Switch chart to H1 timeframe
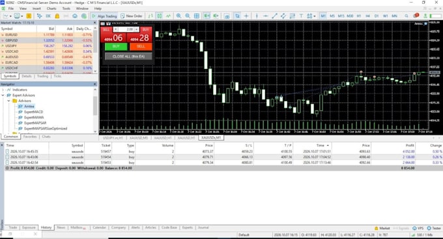This screenshot has width=443, height=239. pos(359,16)
